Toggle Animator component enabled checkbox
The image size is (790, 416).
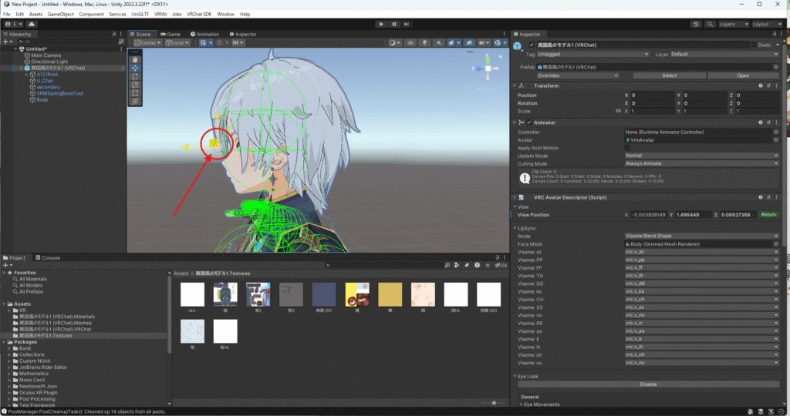pyautogui.click(x=528, y=122)
